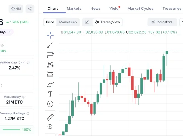This screenshot has width=183, height=136.
Task: Choose the forecasting position tool
Action: pyautogui.click(x=50, y=74)
